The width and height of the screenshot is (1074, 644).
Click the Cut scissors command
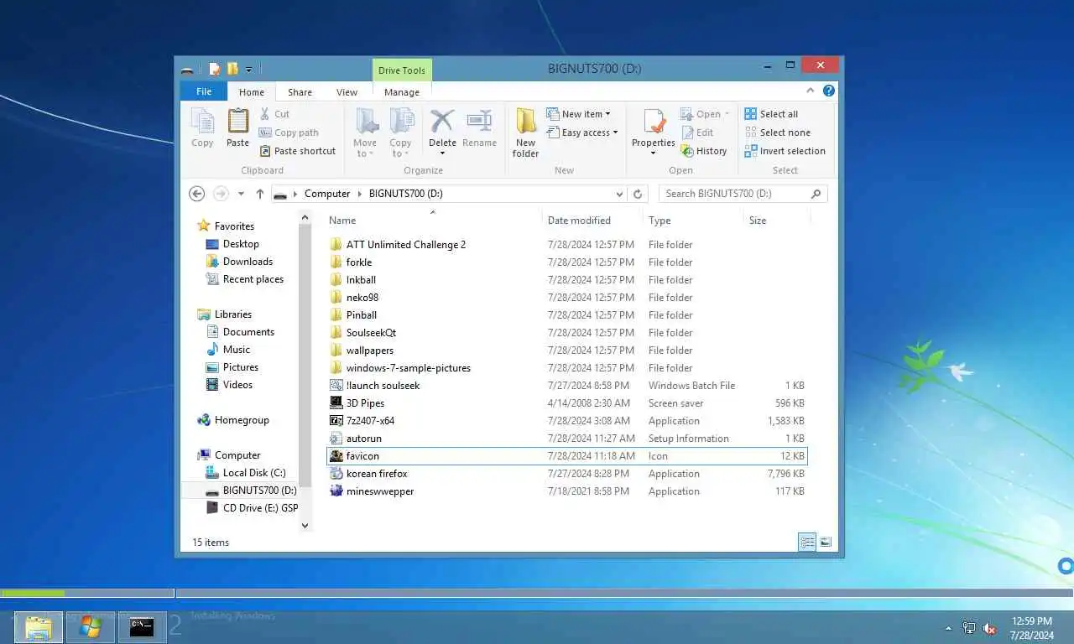coord(274,114)
